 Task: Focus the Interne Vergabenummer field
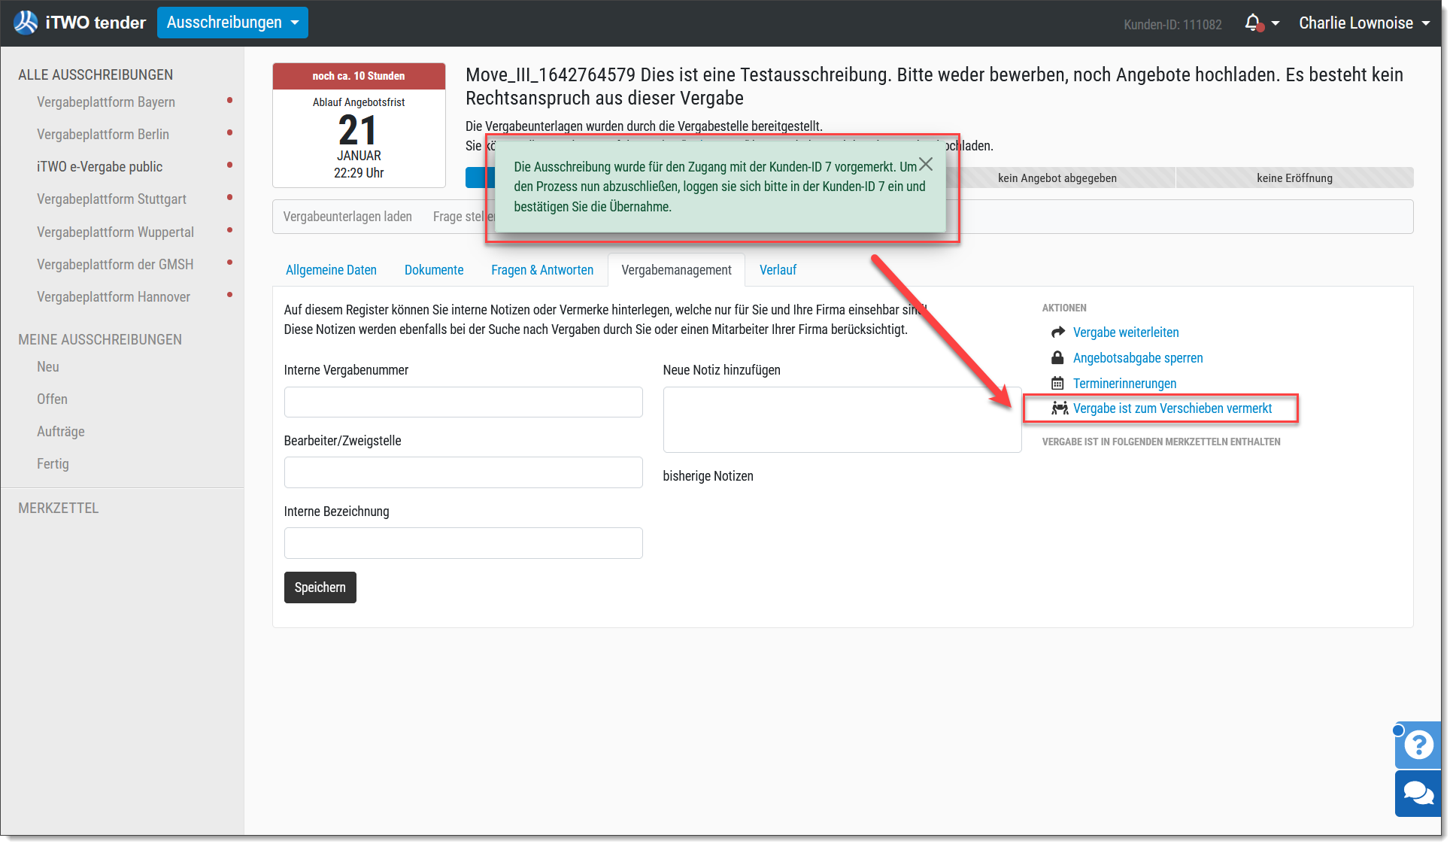coord(463,402)
